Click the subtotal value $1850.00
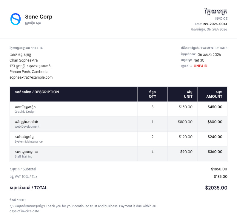The width and height of the screenshot is (237, 223). pyautogui.click(x=219, y=169)
